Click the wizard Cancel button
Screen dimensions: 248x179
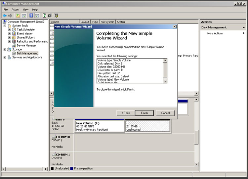(x=165, y=113)
